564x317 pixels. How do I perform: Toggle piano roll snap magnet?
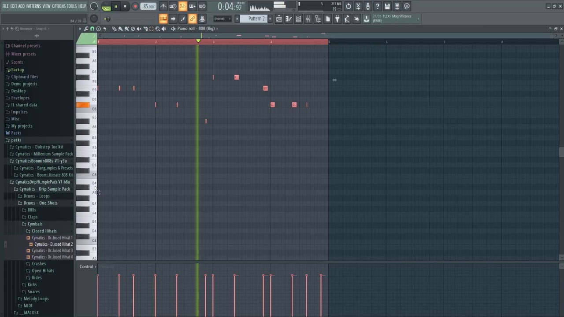coord(92,29)
